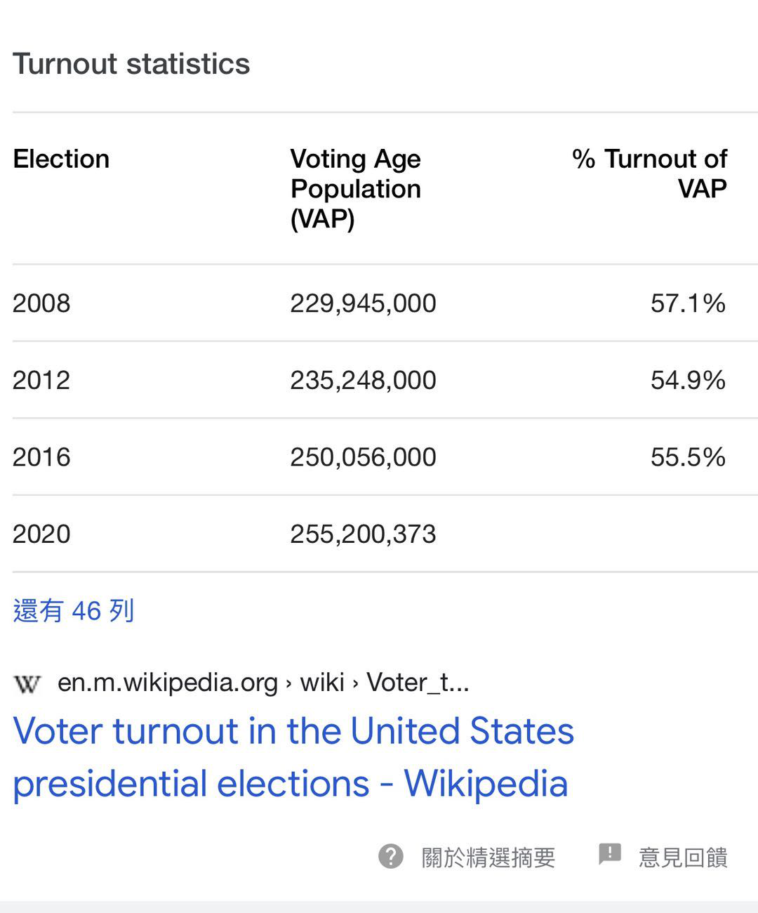Click the 55.5% turnout value
Image resolution: width=758 pixels, height=913 pixels.
688,457
